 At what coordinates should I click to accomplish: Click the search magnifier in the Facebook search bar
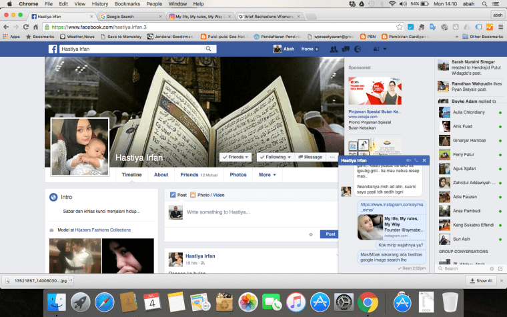point(209,49)
